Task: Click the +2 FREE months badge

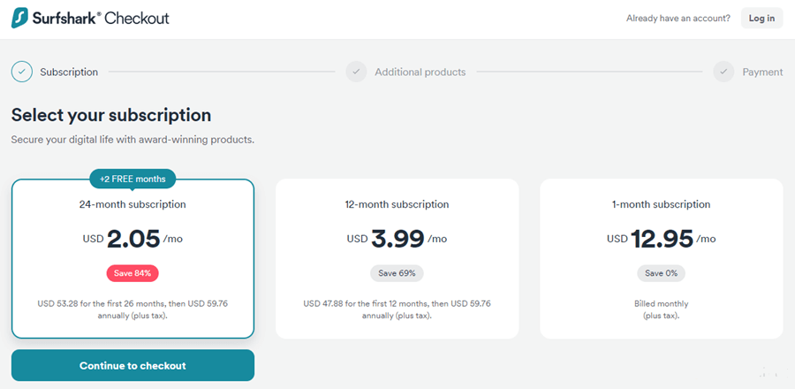Action: (x=132, y=179)
